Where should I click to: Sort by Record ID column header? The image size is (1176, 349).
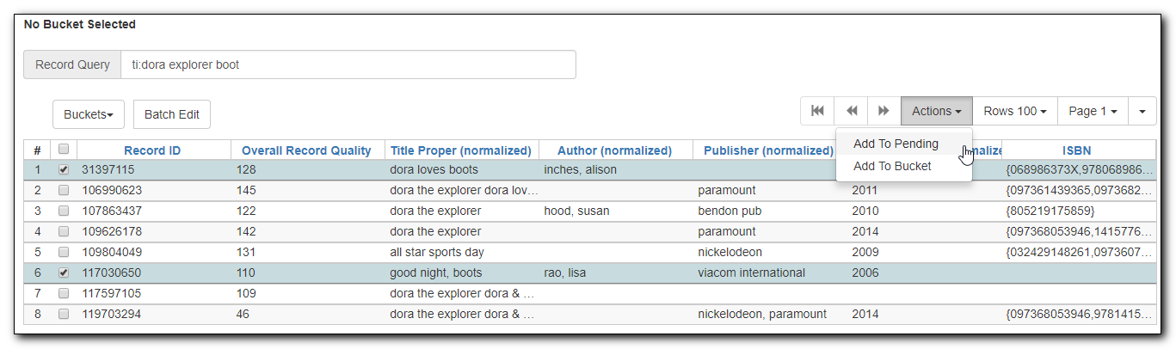coord(152,150)
